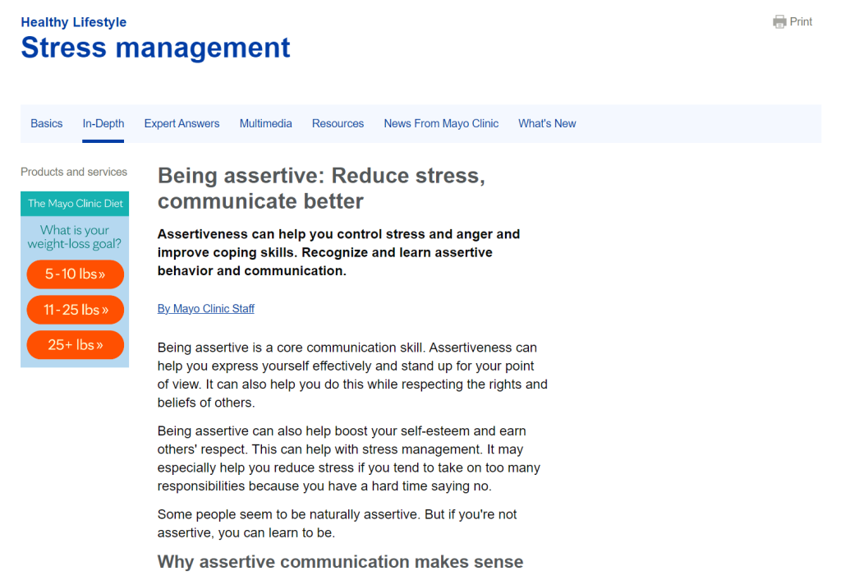
Task: Click the Products and services label
Action: [x=74, y=172]
